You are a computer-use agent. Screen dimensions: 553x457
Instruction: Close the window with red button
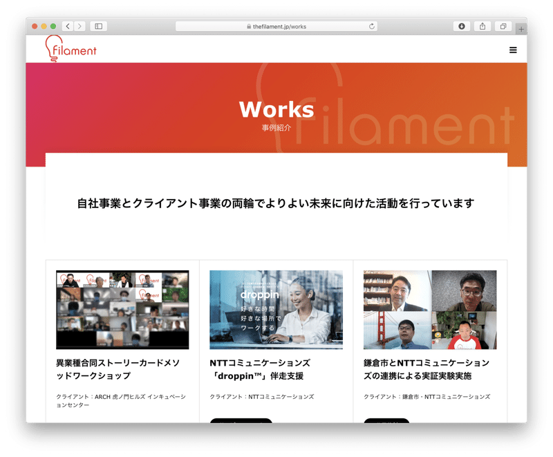coord(35,26)
